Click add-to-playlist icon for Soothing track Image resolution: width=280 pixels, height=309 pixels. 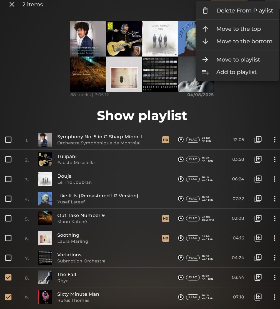pyautogui.click(x=258, y=238)
